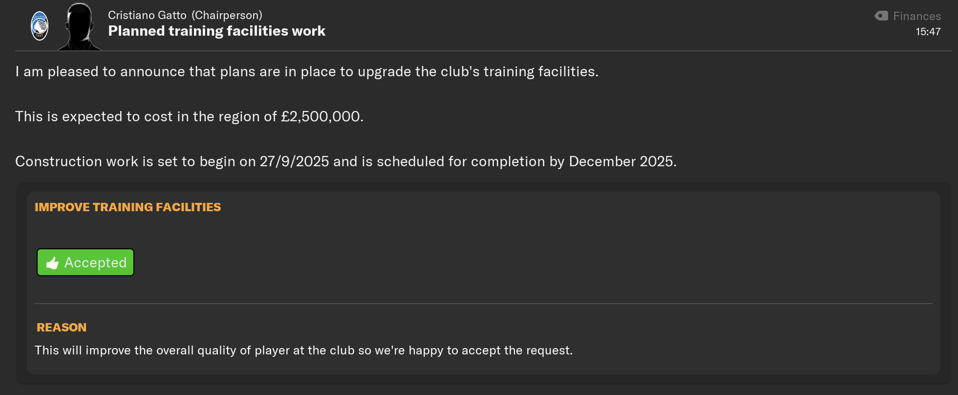This screenshot has height=395, width=958.
Task: Click the announcement sentence about upgrading facilities
Action: (306, 71)
